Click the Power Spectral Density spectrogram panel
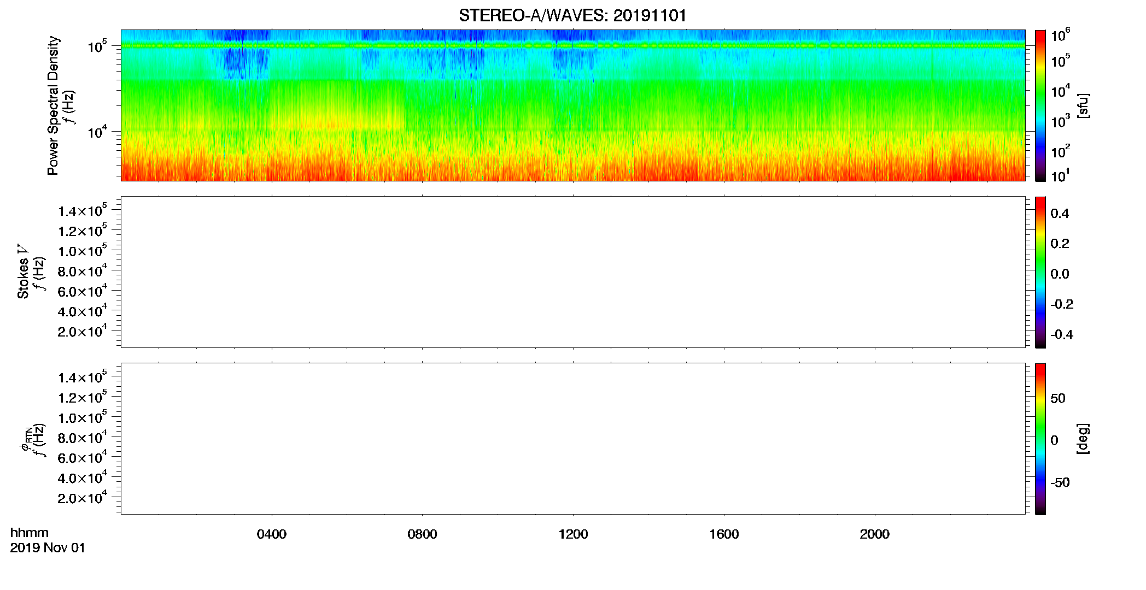Viewport: 1146px width, 590px height. 573,105
